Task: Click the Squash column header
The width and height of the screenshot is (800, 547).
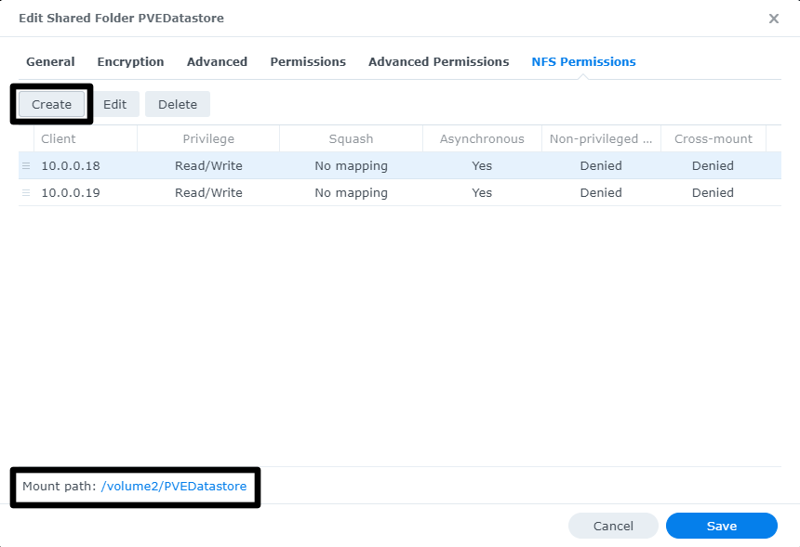Action: click(x=351, y=139)
